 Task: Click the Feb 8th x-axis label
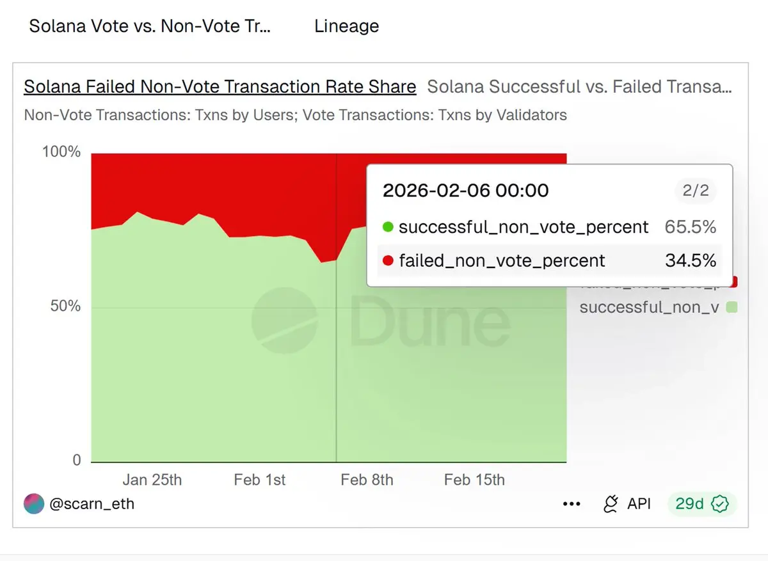pyautogui.click(x=367, y=480)
